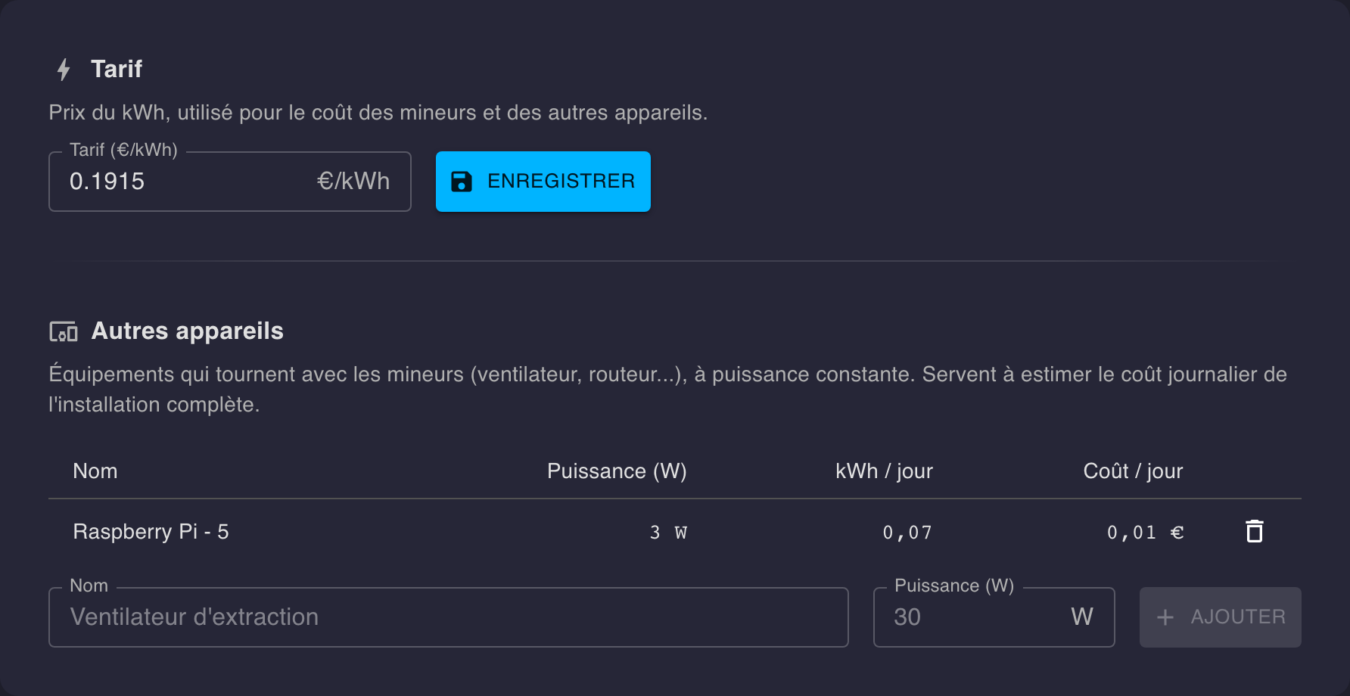The image size is (1350, 696).
Task: Save the tariff with ENREGISTRER
Action: click(543, 182)
